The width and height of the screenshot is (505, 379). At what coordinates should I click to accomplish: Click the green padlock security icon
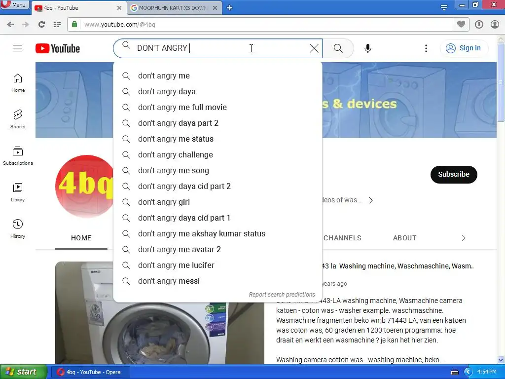pyautogui.click(x=74, y=24)
